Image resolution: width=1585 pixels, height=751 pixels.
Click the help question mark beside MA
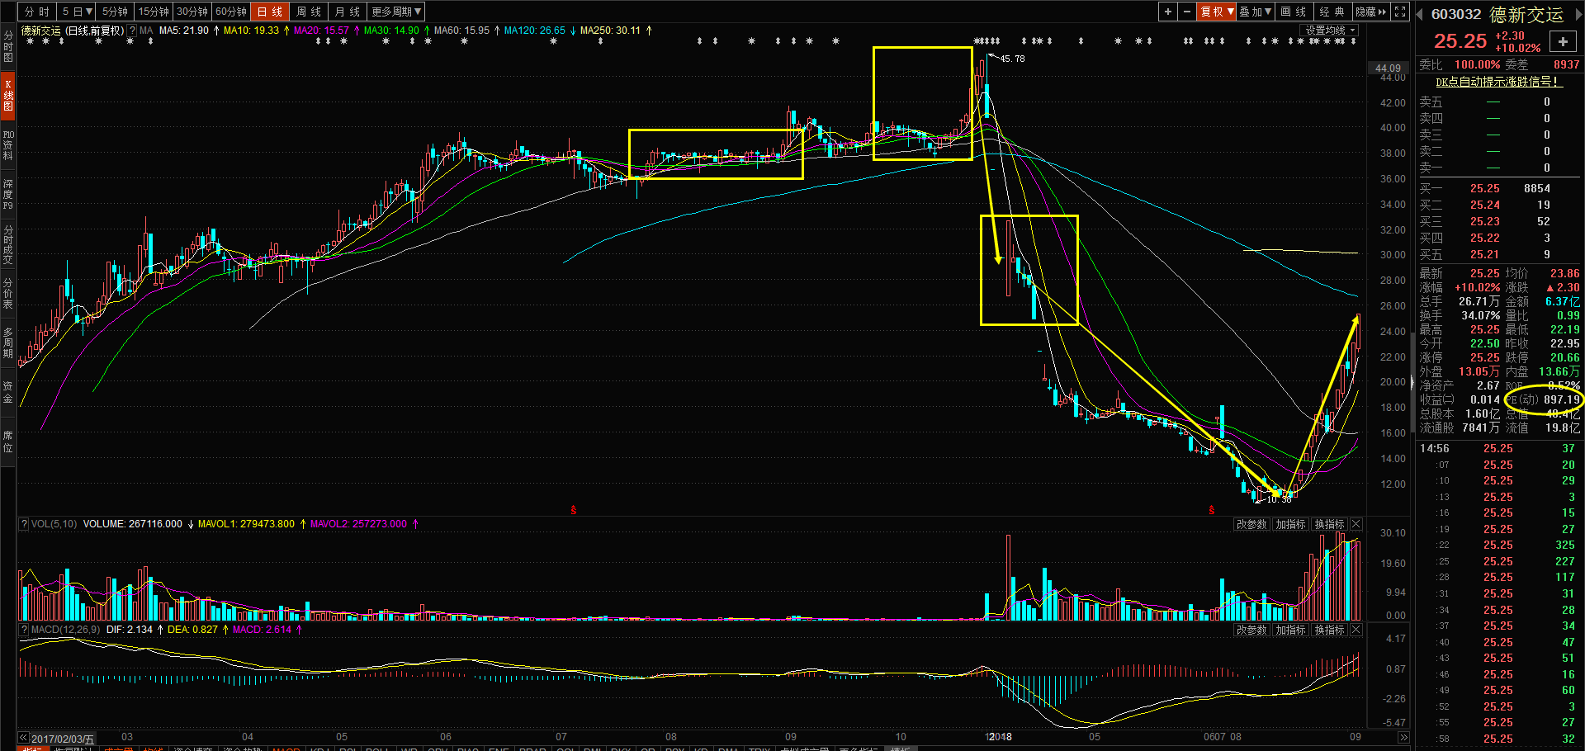tap(132, 31)
